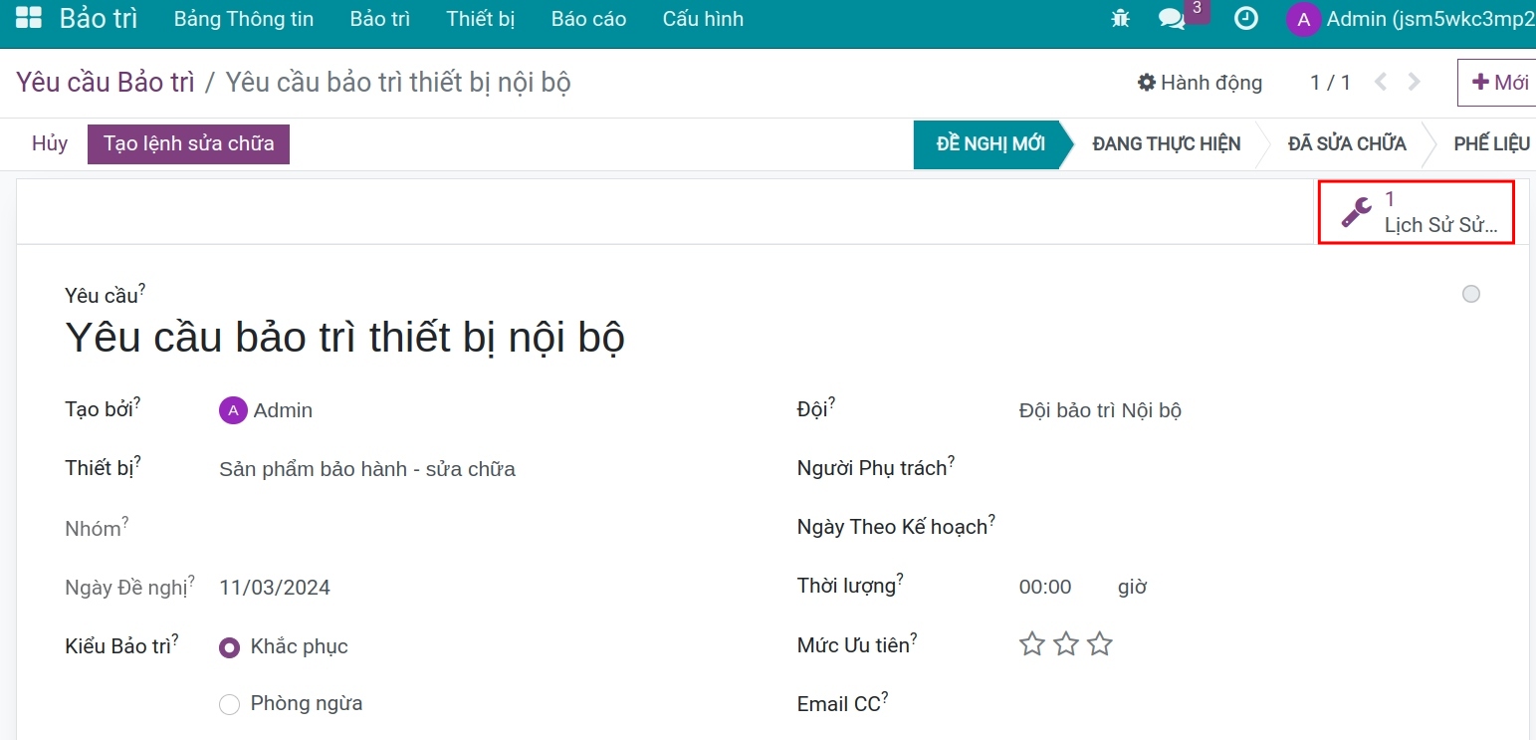Click the record pager 1 / 1
Image resolution: width=1536 pixels, height=740 pixels.
tap(1331, 83)
